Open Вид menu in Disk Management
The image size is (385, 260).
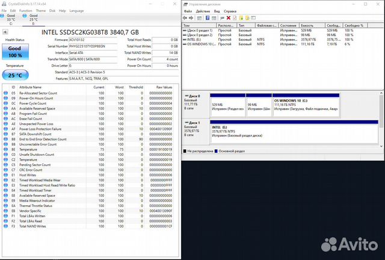(217, 11)
